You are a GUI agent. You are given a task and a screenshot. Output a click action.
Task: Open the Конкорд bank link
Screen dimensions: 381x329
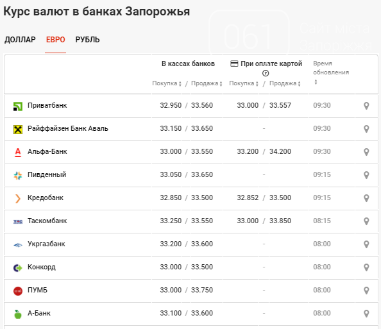(x=42, y=267)
